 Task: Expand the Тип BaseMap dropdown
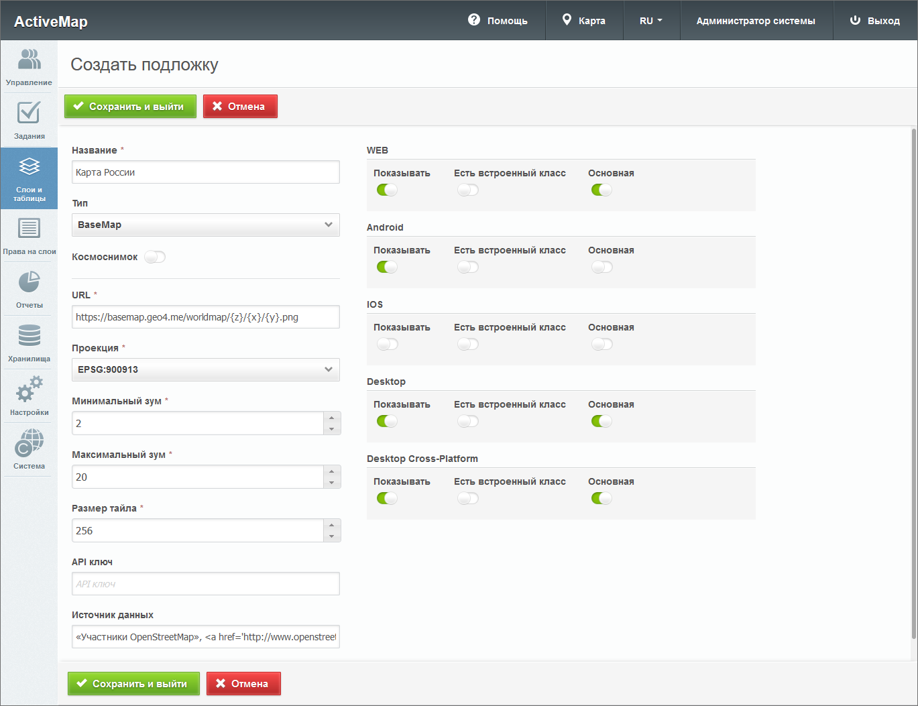[x=205, y=225]
